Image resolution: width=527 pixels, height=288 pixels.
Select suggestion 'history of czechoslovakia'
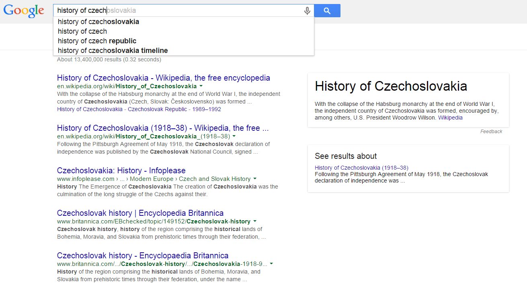[x=184, y=22]
